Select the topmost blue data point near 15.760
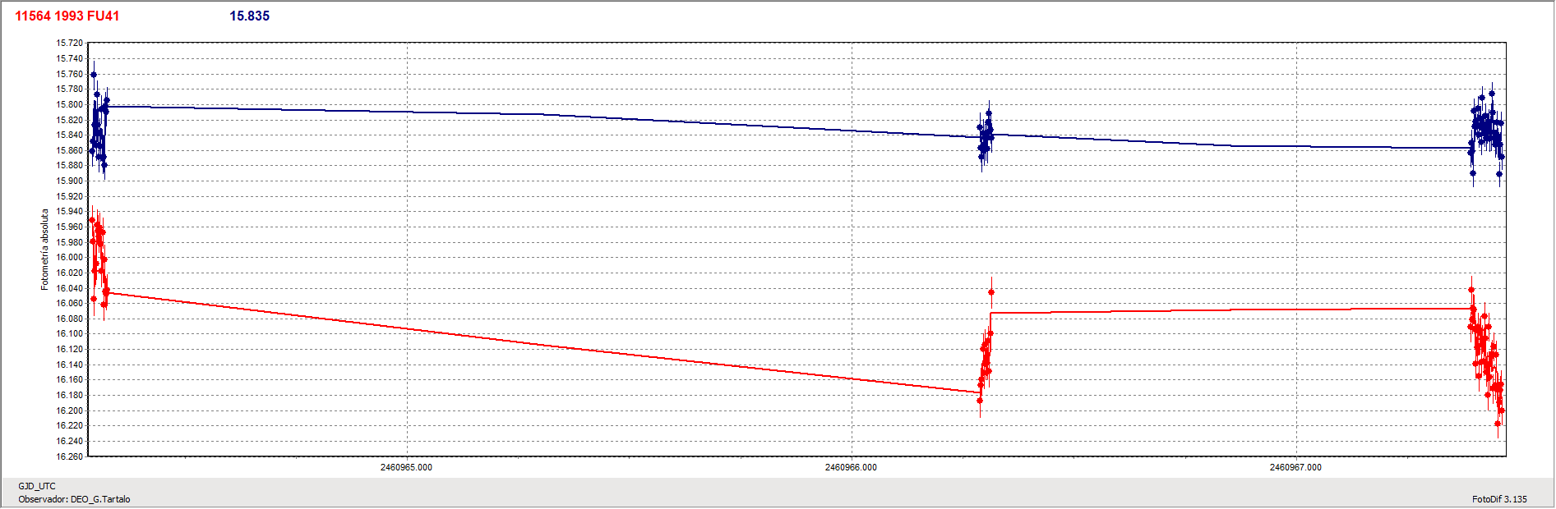Image resolution: width=1556 pixels, height=509 pixels. pyautogui.click(x=94, y=75)
